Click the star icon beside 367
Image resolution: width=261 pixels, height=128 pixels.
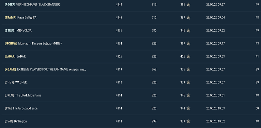(x=188, y=18)
